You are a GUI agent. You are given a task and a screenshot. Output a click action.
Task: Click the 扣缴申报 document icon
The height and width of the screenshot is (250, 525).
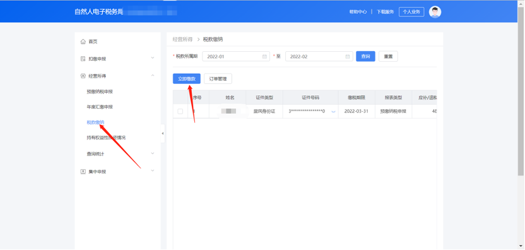pyautogui.click(x=83, y=59)
